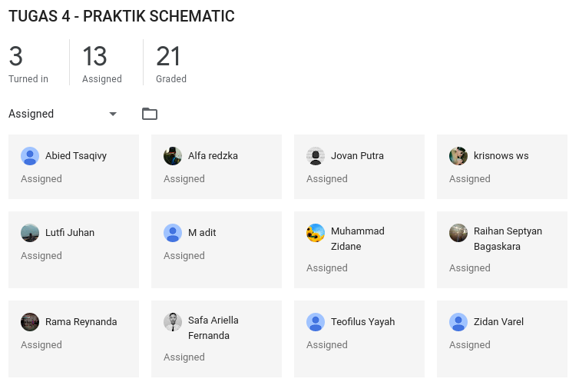The height and width of the screenshot is (382, 569).
Task: Open the Drive folder icon
Action: [x=150, y=114]
